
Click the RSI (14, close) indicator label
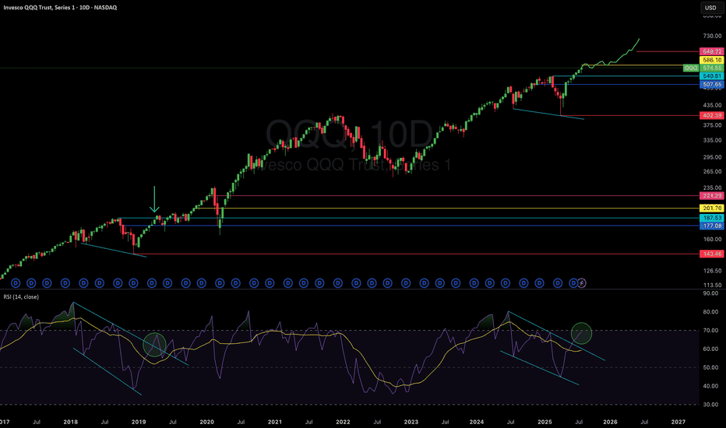click(21, 296)
